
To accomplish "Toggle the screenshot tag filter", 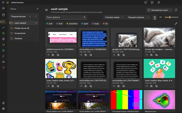I will (x=72, y=24).
